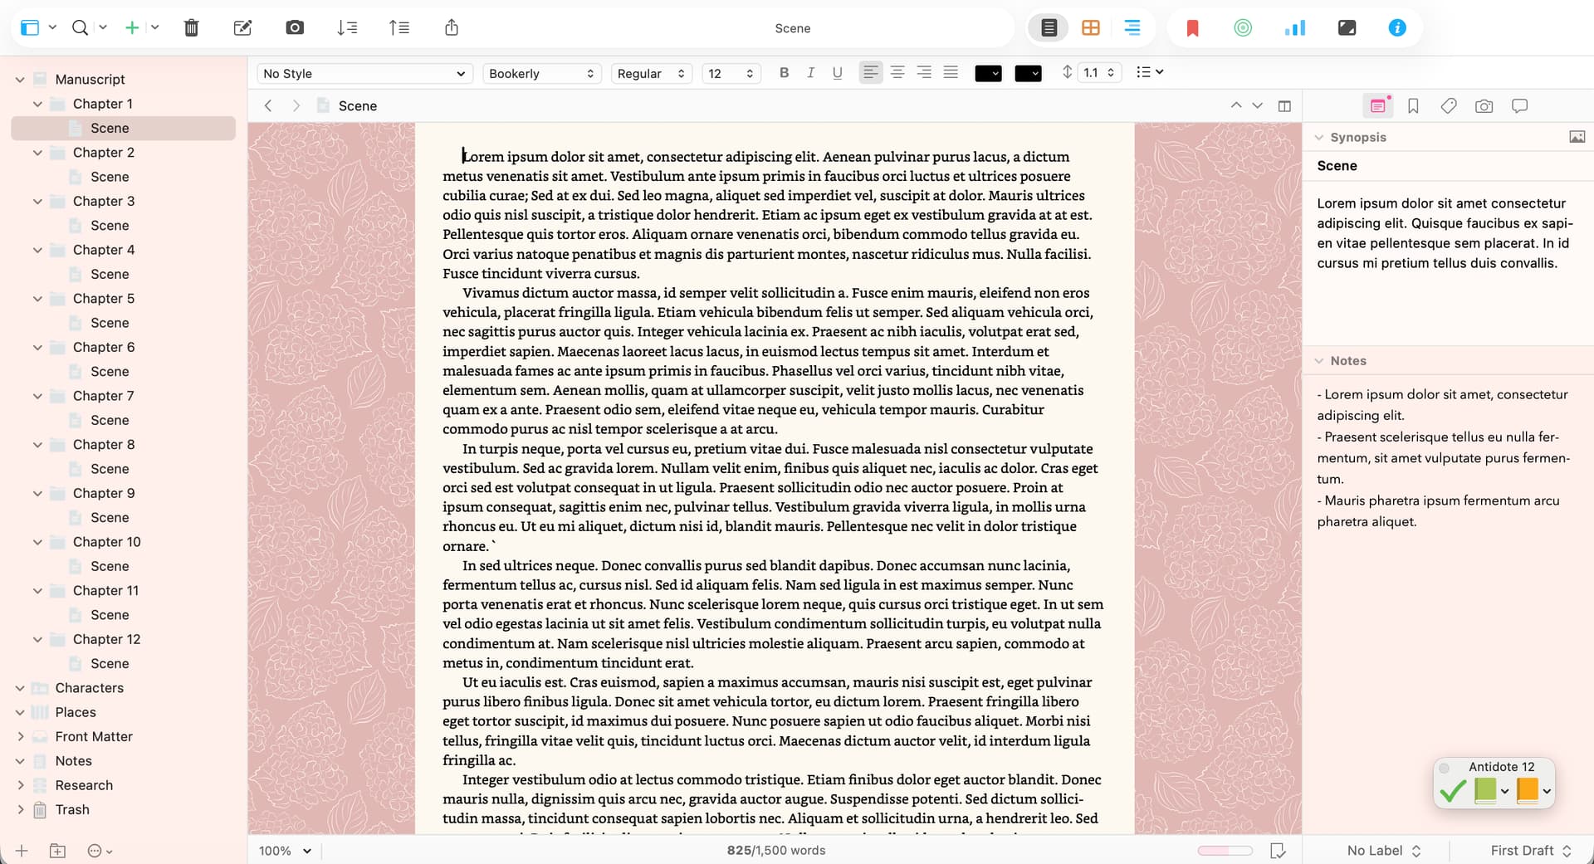Viewport: 1594px width, 864px height.
Task: Click the trash icon in the toolbar
Action: click(x=191, y=28)
